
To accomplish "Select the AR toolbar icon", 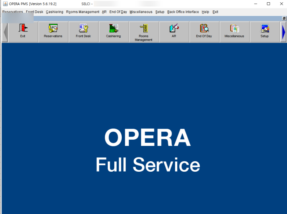I will 174,32.
